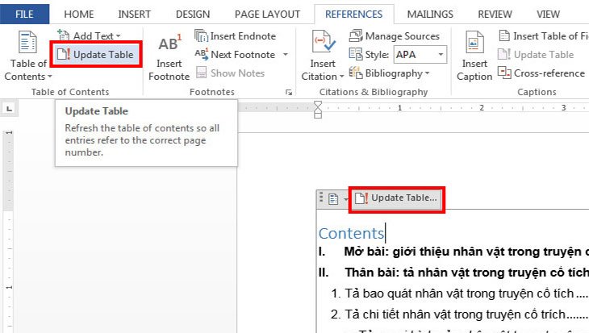The width and height of the screenshot is (589, 333).
Task: Click the Table of Contents dropdown arrow
Action: (x=49, y=77)
